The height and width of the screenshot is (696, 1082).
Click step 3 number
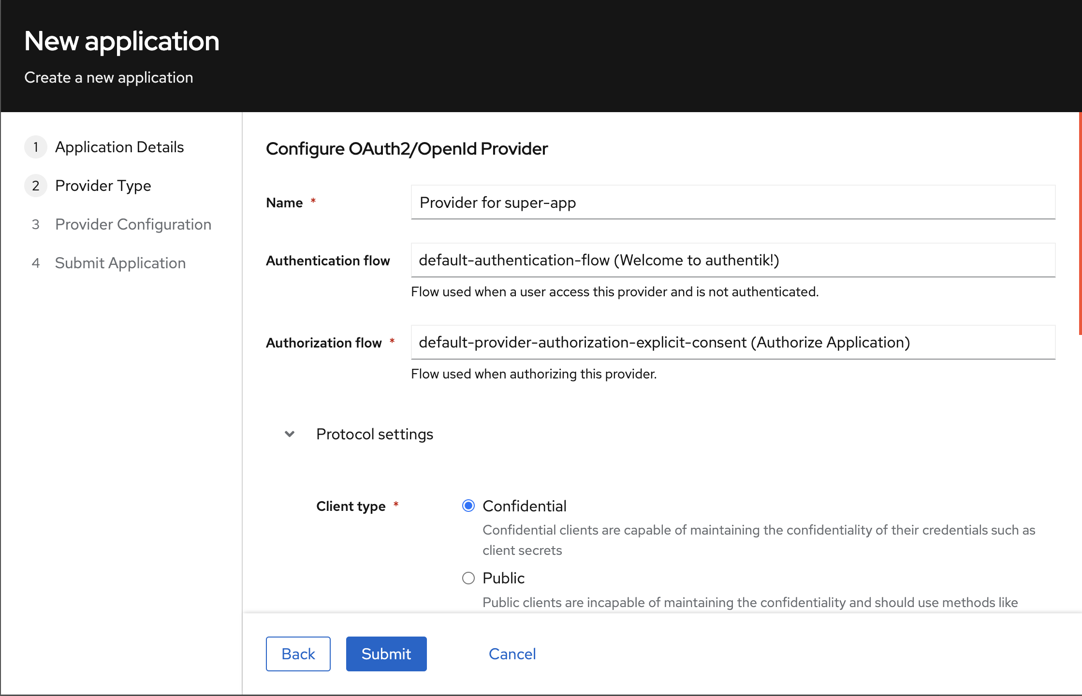tap(36, 224)
